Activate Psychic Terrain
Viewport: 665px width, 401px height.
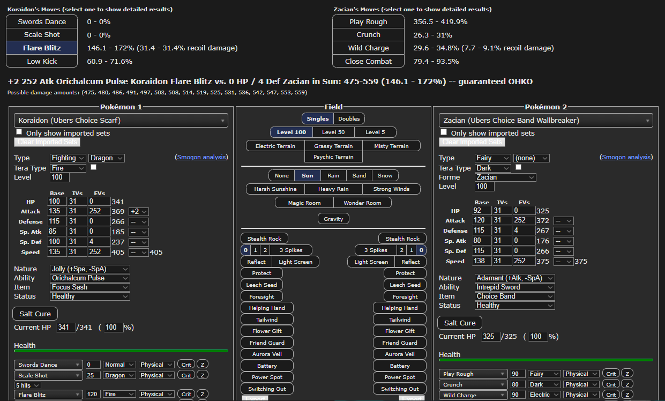[x=333, y=157]
